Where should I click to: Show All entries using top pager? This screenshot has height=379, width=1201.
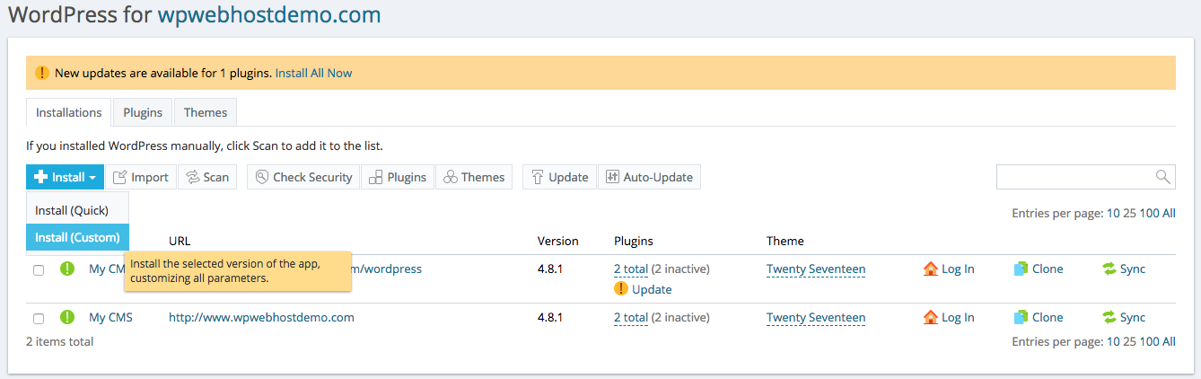tap(1169, 213)
